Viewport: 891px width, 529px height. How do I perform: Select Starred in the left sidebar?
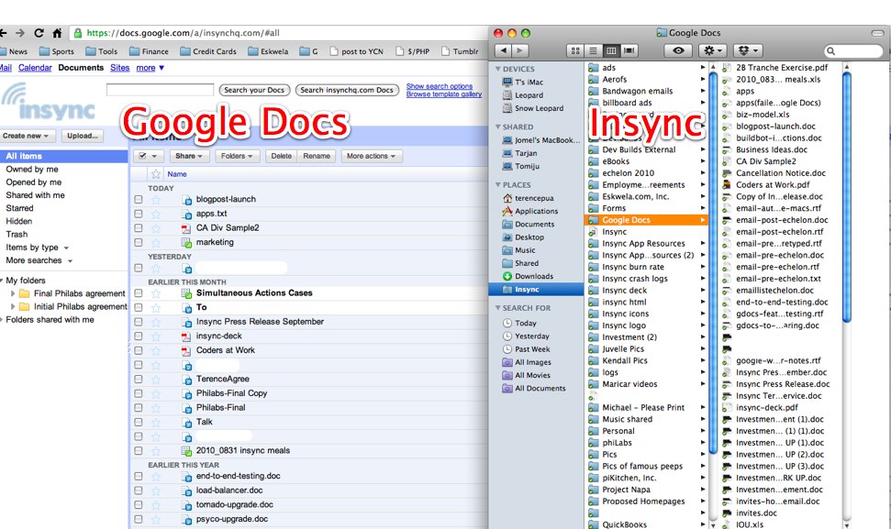pos(19,208)
